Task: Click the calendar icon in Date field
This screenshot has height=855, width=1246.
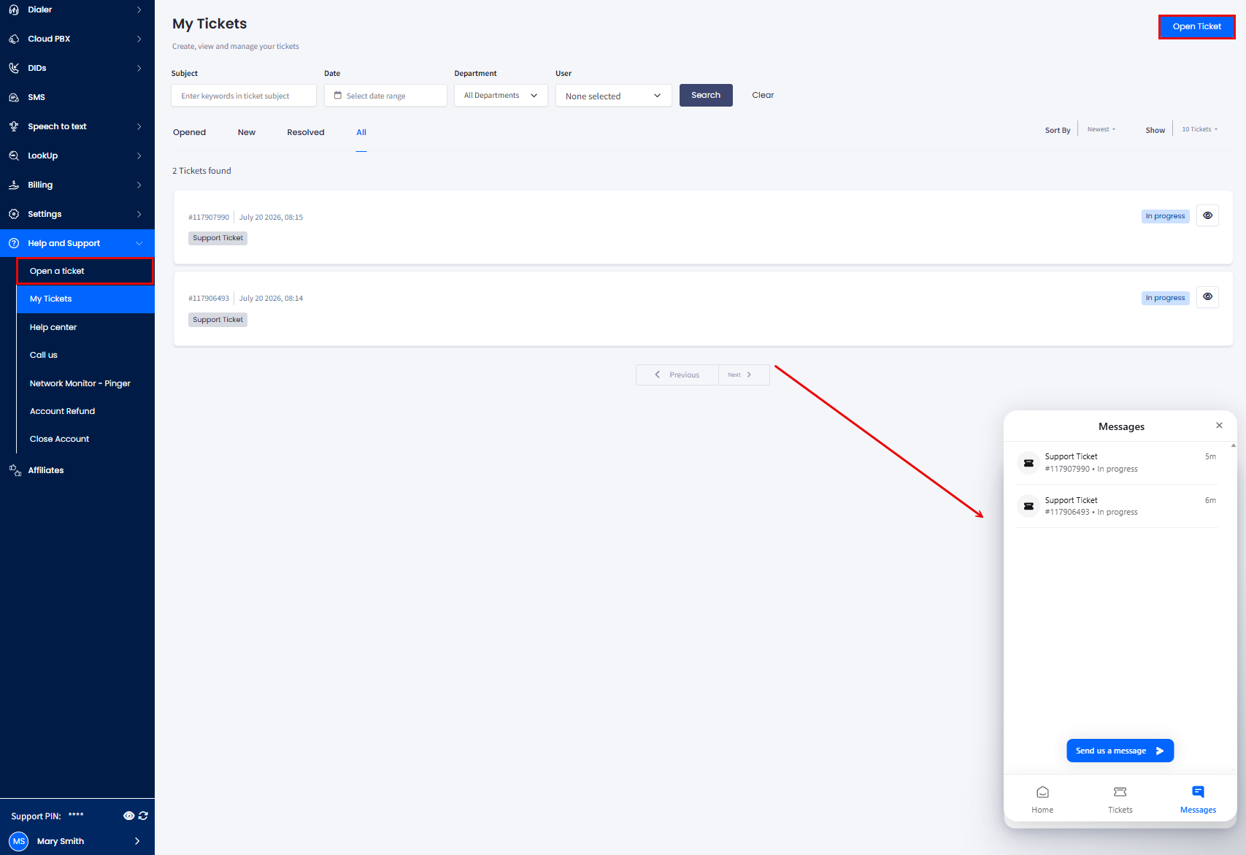Action: [338, 96]
